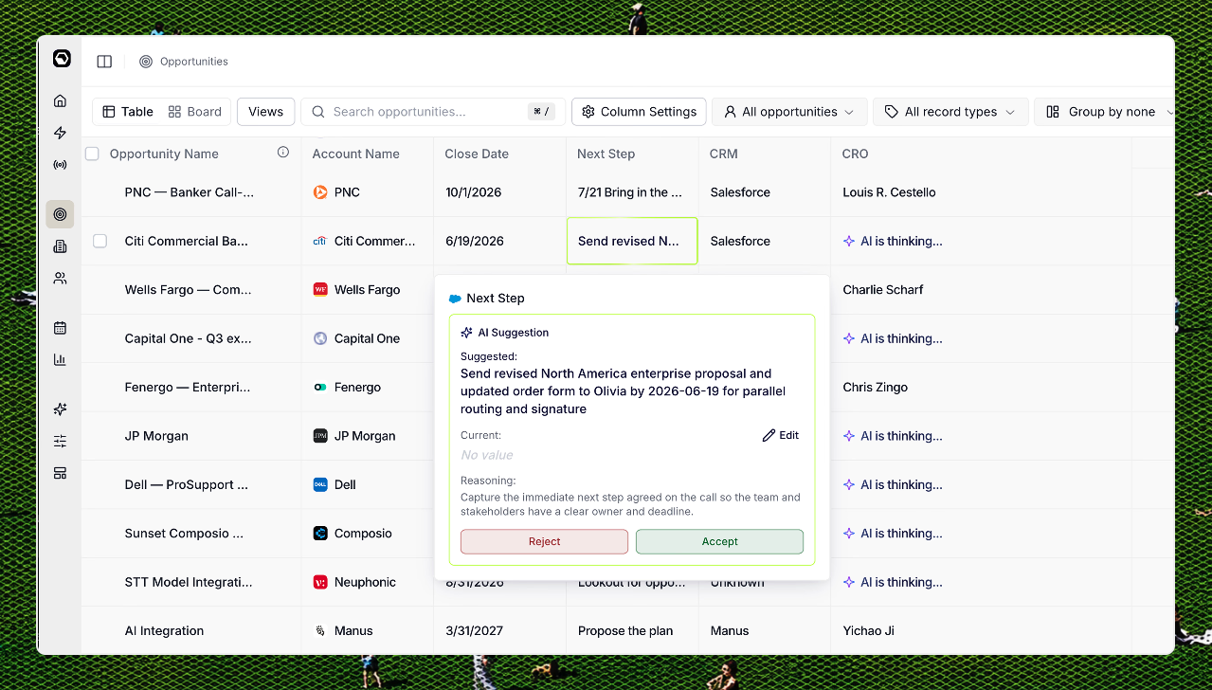1212x690 pixels.
Task: Open the Group by none dropdown
Action: click(1104, 112)
